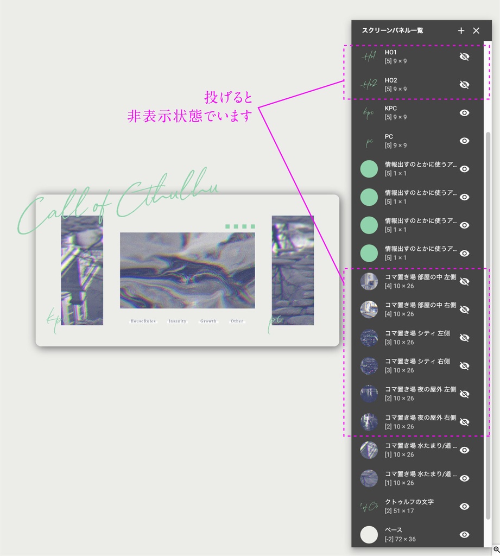Hide the PC panel
Viewport: 500px width, 556px height.
(x=465, y=141)
